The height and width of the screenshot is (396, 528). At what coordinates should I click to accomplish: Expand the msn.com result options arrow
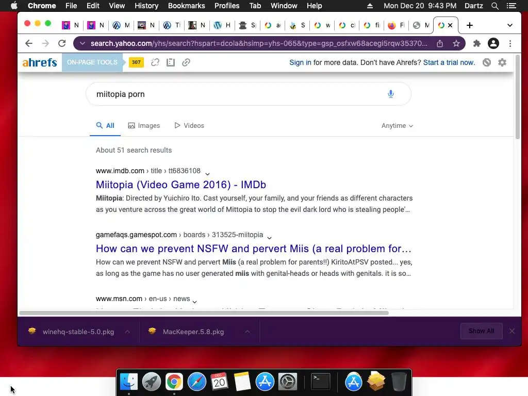point(194,302)
